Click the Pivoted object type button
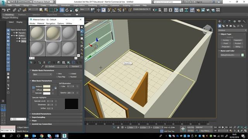The width and height of the screenshot is (248, 139). click(x=238, y=43)
